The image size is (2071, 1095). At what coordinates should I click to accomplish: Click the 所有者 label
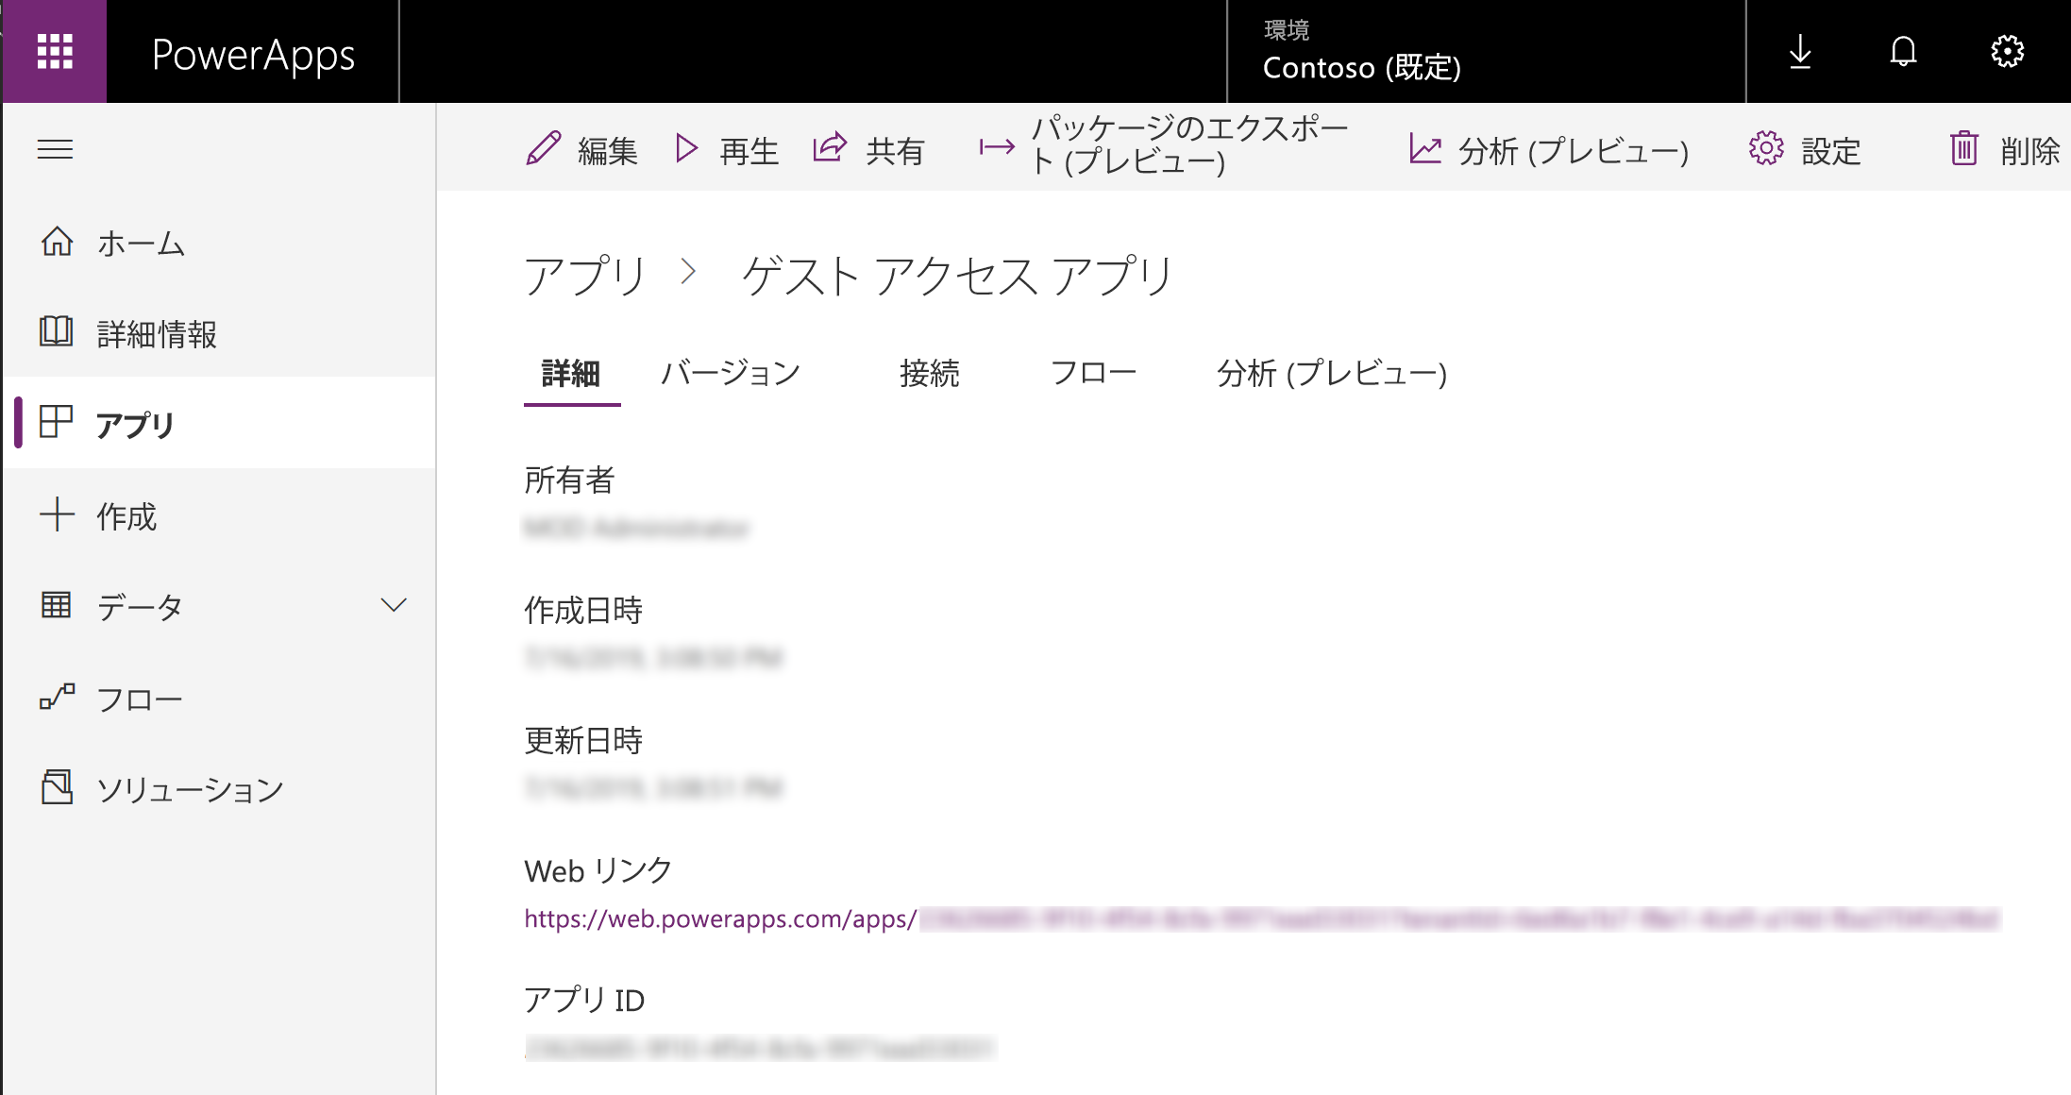pos(569,480)
